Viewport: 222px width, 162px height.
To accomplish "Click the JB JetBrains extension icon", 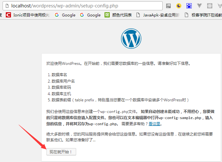I will coord(168,6).
